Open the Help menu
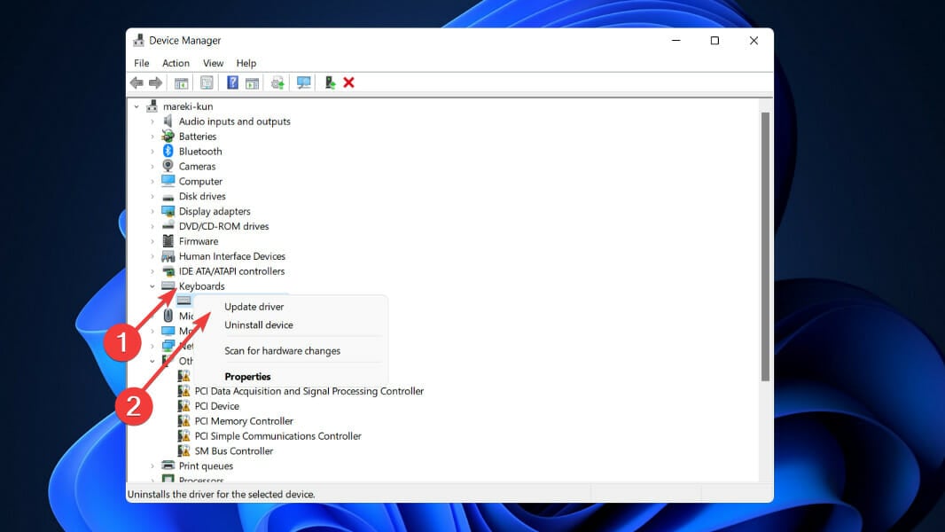 pos(246,63)
